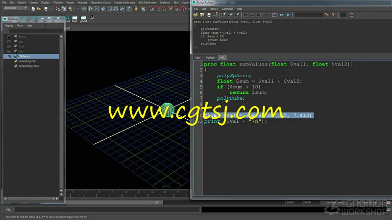
Task: Click the Save Scene icon in Maya toolbar
Action: click(x=46, y=9)
